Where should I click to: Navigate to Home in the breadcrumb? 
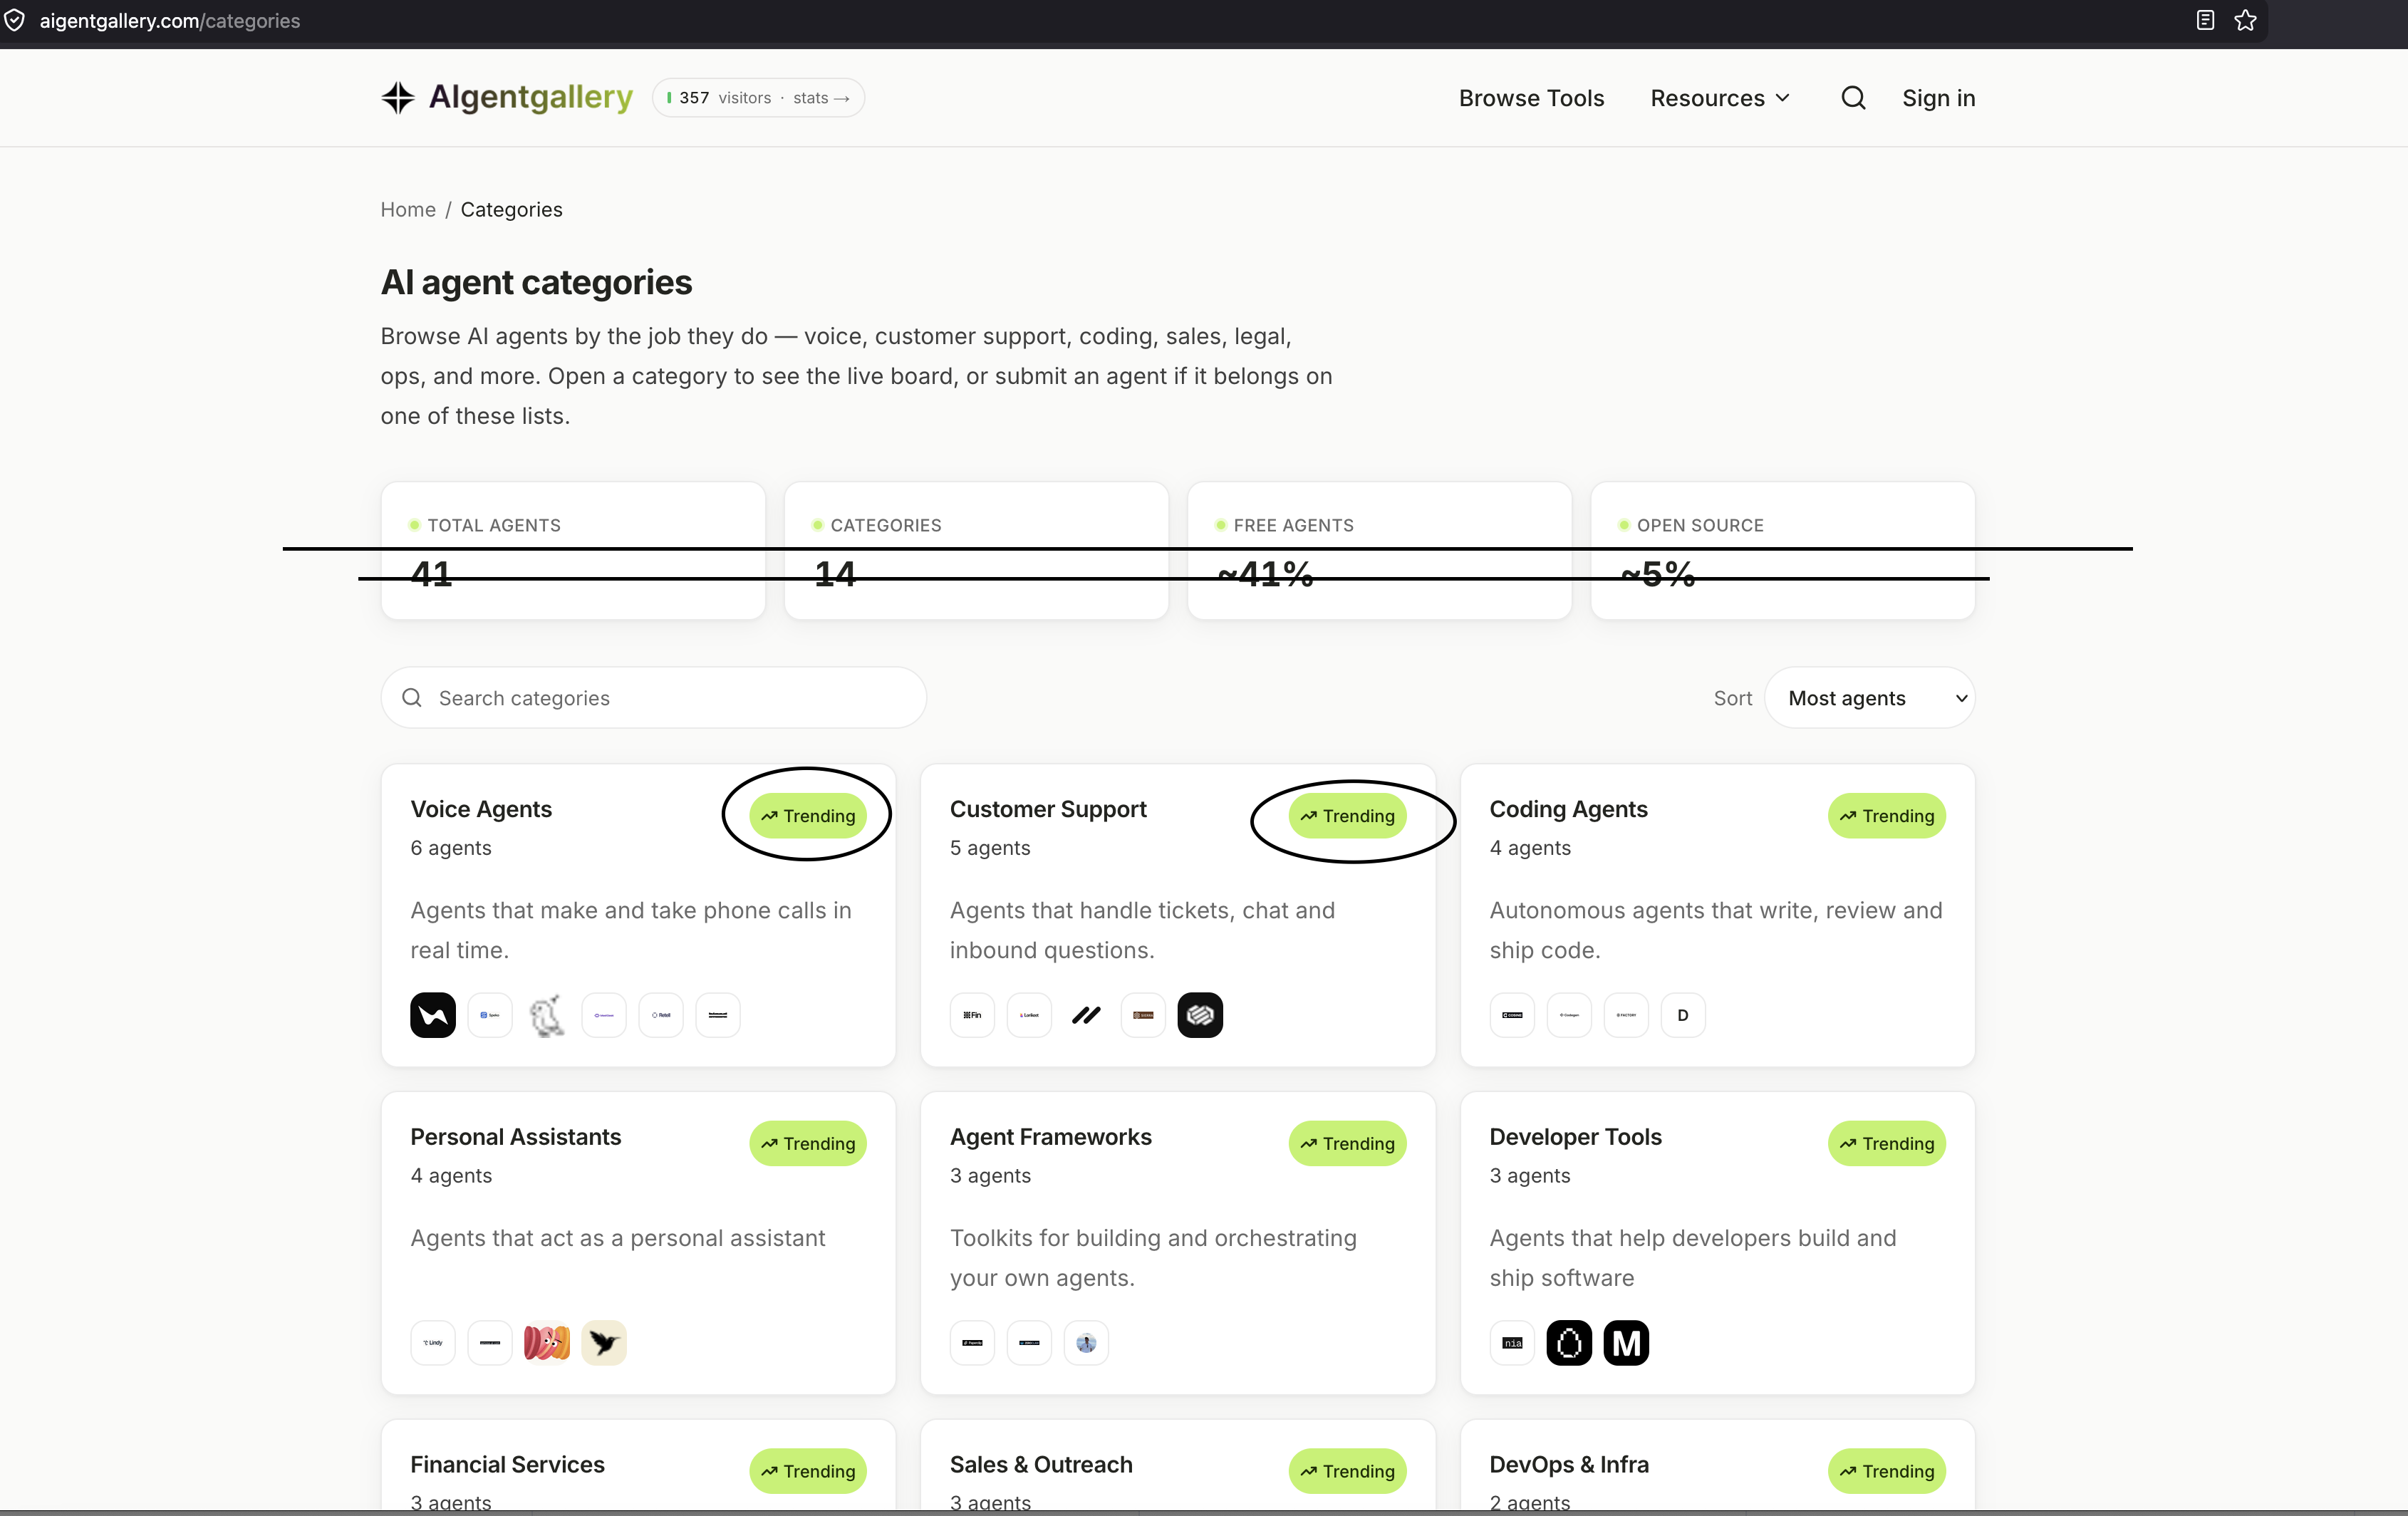pyautogui.click(x=408, y=209)
